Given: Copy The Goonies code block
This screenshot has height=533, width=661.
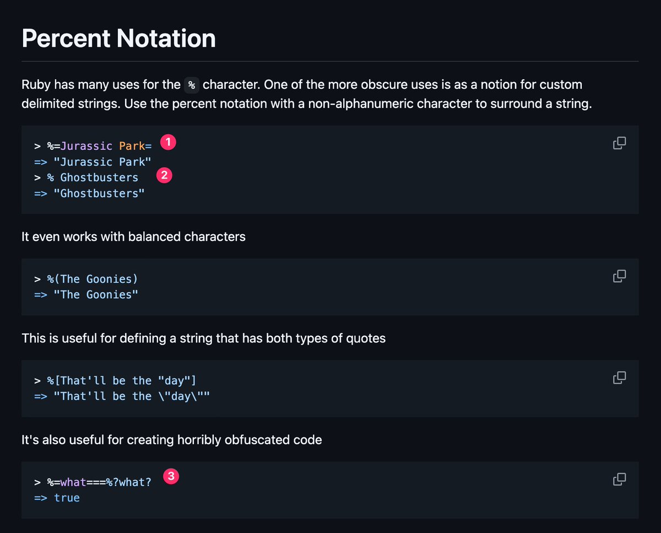Looking at the screenshot, I should [620, 276].
